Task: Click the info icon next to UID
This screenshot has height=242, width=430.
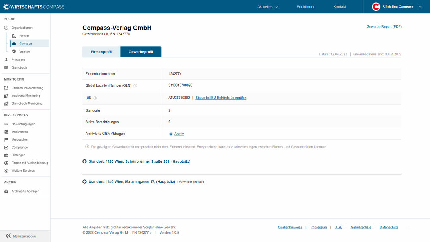Action: [x=95, y=98]
